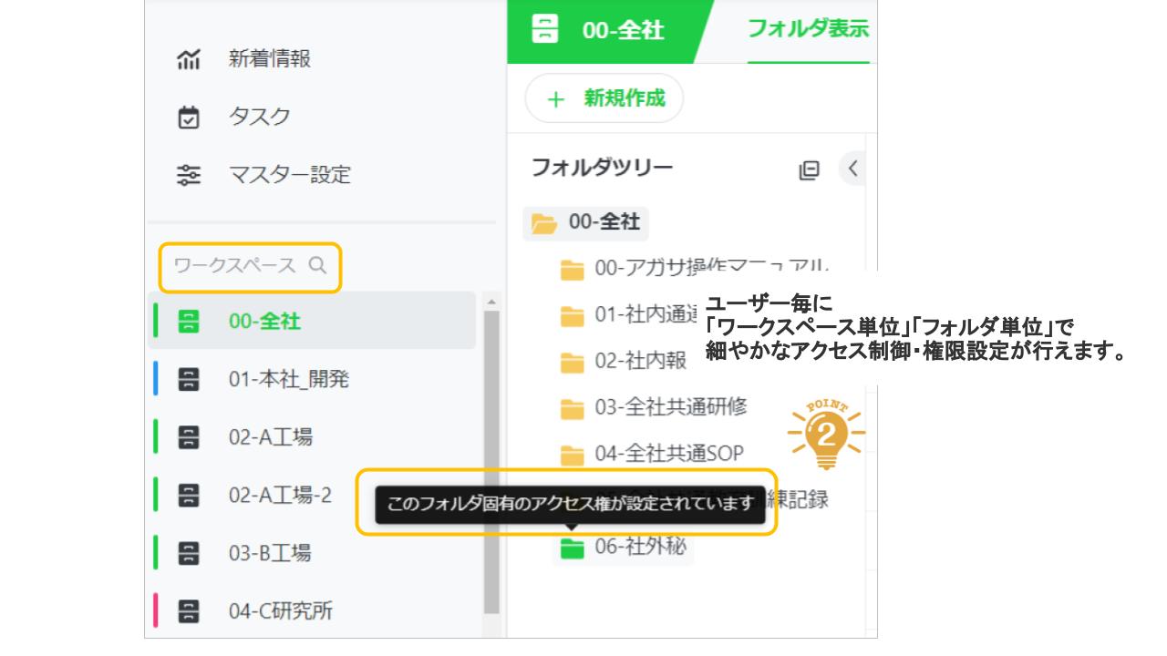1167x656 pixels.
Task: Click the 新規作成 button
Action: (x=604, y=98)
